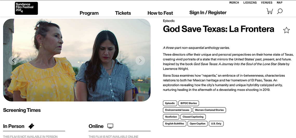The height and width of the screenshot is (138, 296).
Task: Open the Tickets menu
Action: [x=123, y=13]
